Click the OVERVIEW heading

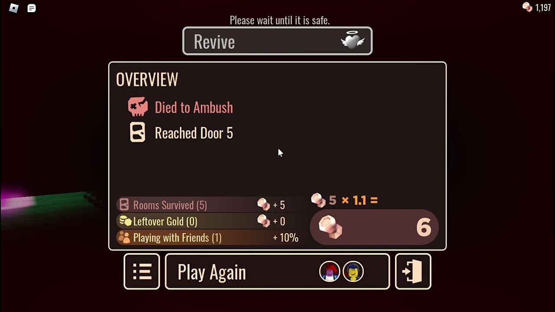click(x=147, y=79)
